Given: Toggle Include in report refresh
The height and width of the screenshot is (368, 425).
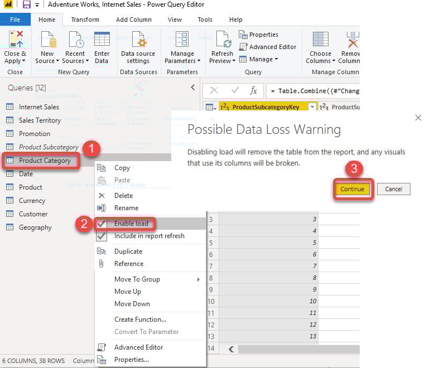Looking at the screenshot, I should 149,236.
